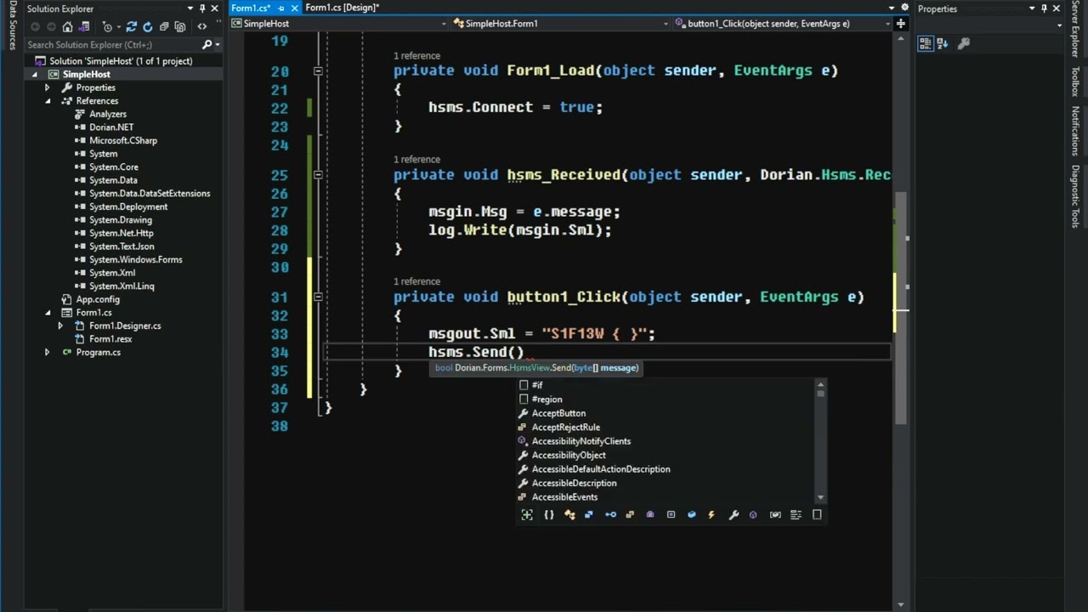The height and width of the screenshot is (612, 1088).
Task: Click the Property Pages wrench icon
Action: point(964,43)
